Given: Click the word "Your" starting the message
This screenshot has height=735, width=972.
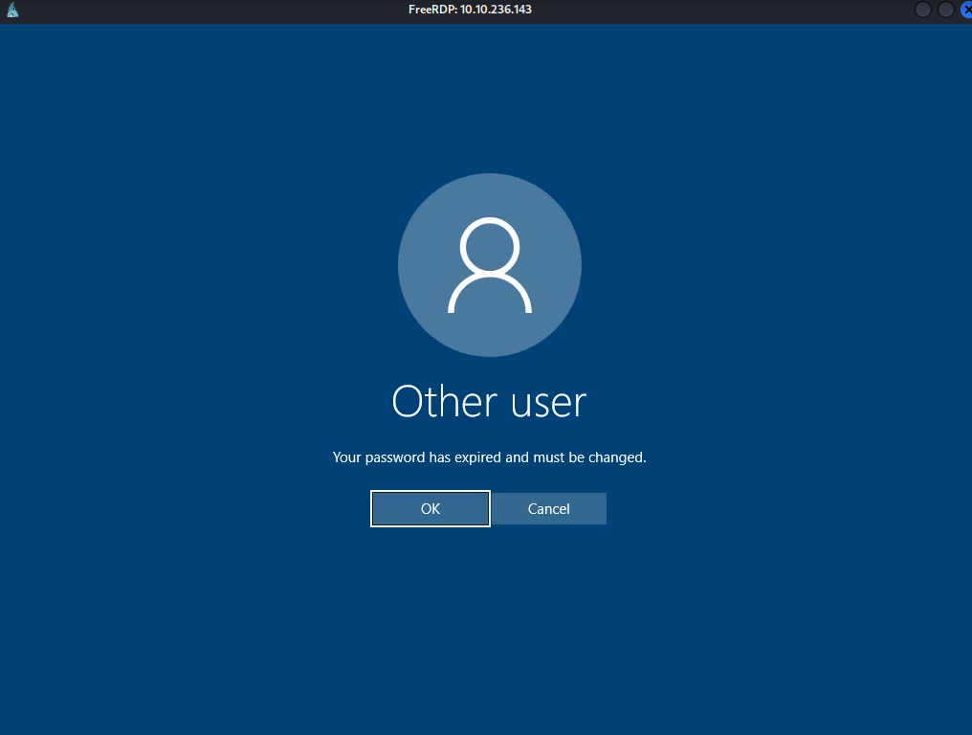Looking at the screenshot, I should tap(346, 457).
